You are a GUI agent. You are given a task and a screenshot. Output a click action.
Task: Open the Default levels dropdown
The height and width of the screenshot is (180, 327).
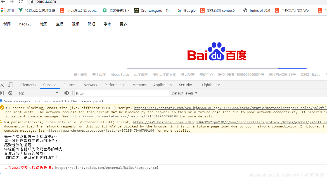coord(184,93)
